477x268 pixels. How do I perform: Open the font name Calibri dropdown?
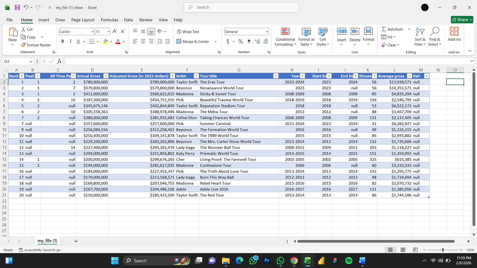(92, 31)
